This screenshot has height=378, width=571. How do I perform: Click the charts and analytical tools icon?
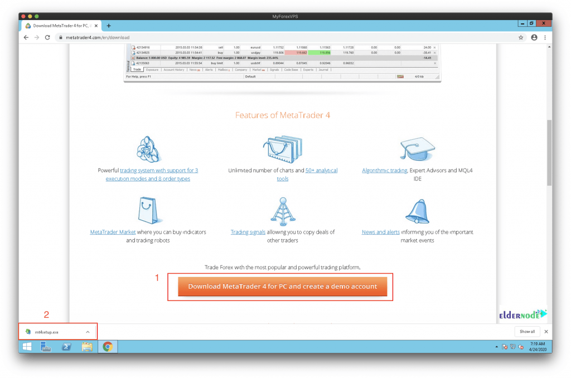tap(283, 149)
